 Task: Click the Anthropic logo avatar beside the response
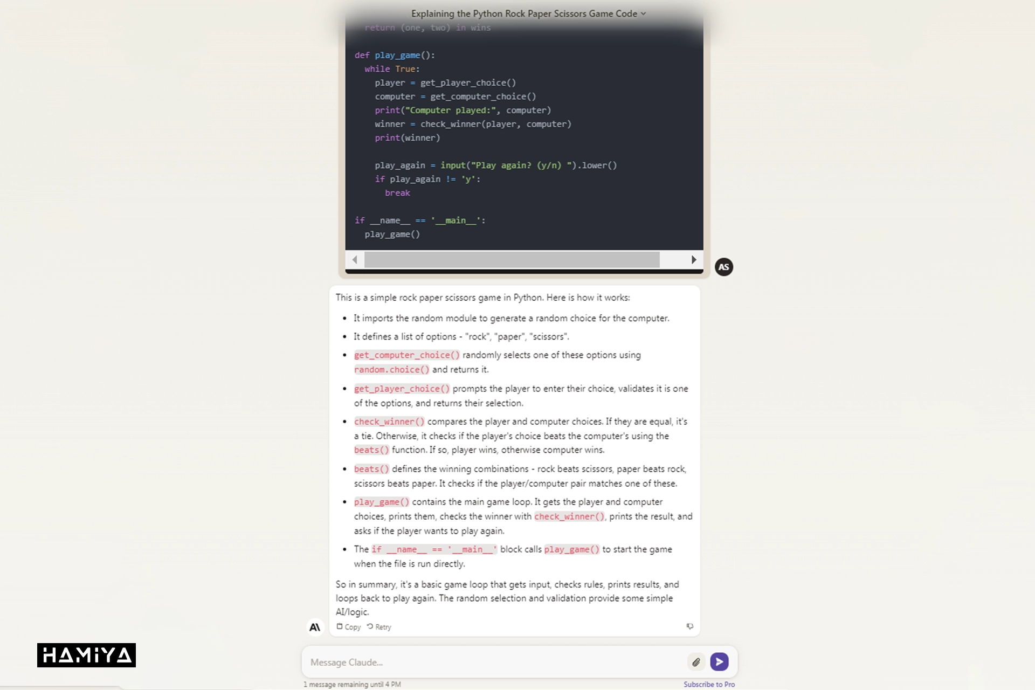[315, 627]
